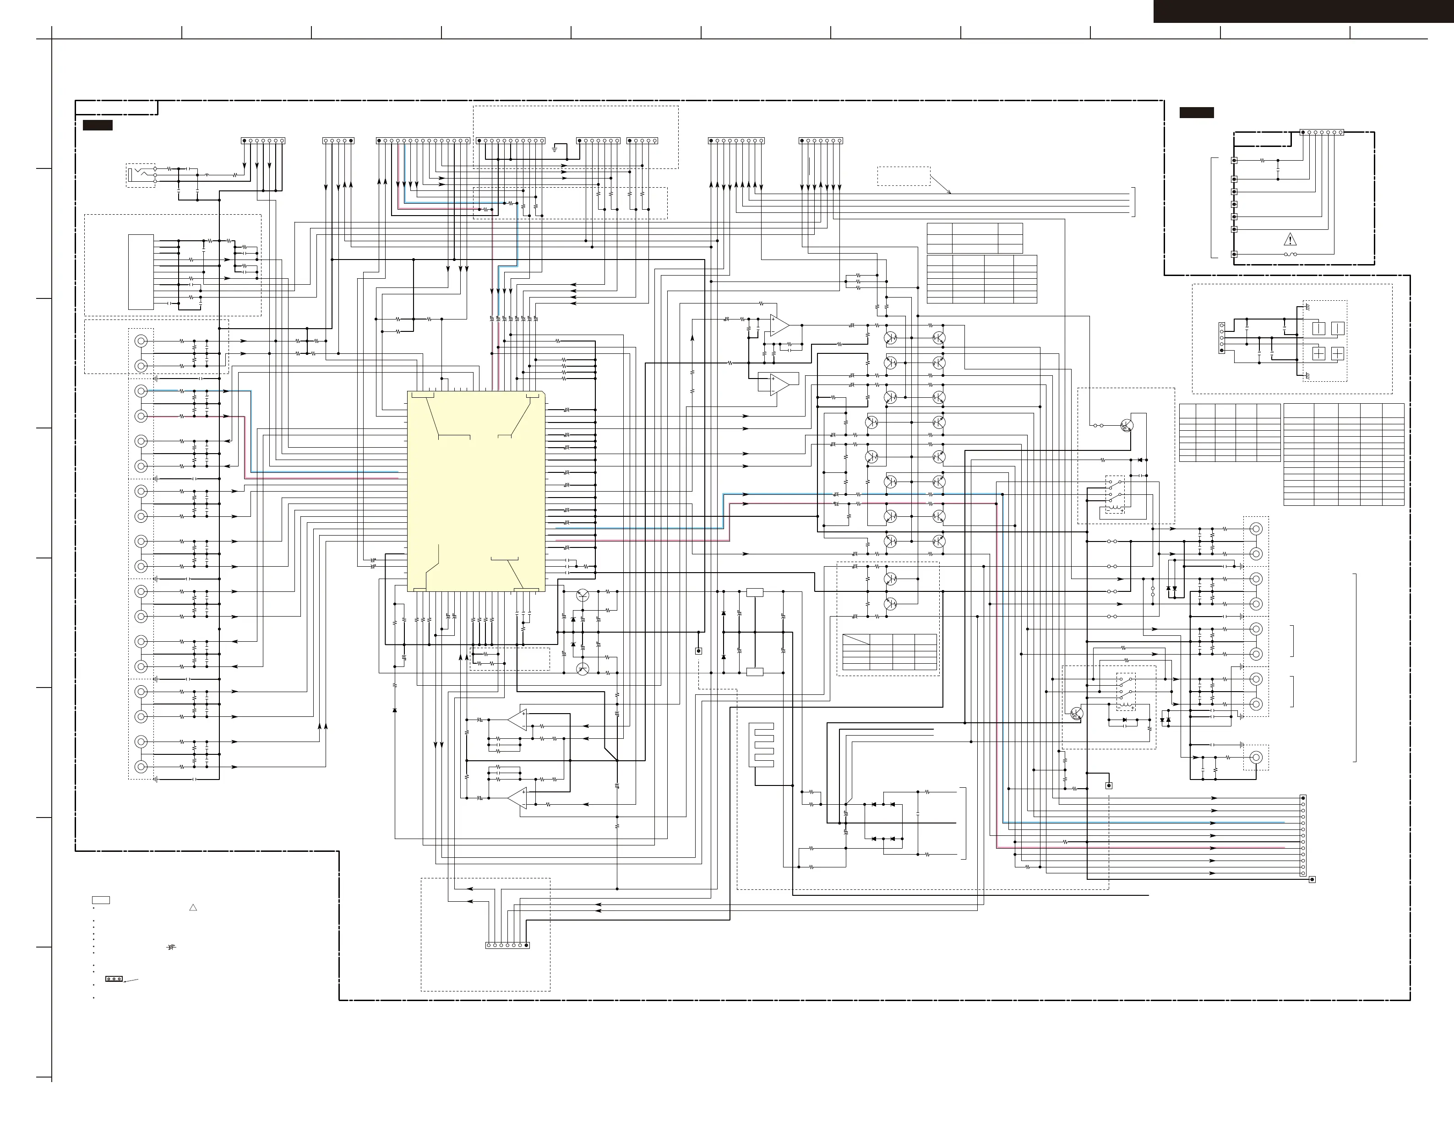Screen dimensions: 1454x1121
Task: Select the upper relay switch symbol
Action: [x=1115, y=494]
